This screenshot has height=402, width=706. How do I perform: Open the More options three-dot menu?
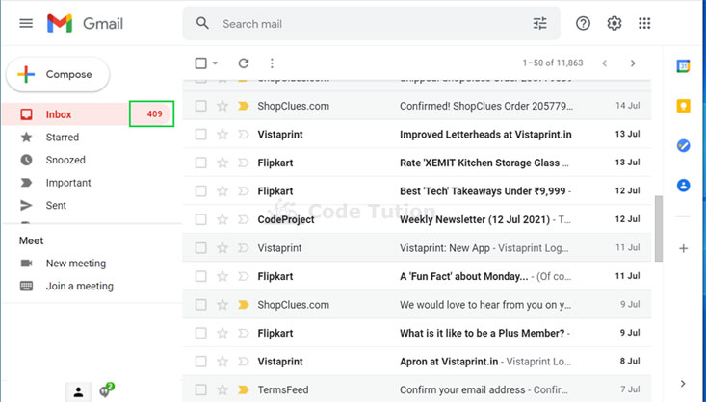pos(272,63)
